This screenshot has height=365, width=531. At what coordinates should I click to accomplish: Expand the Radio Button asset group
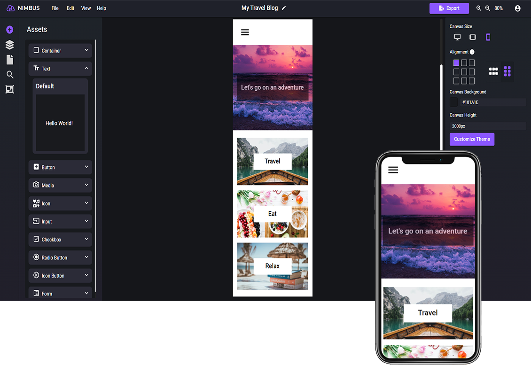pyautogui.click(x=86, y=257)
